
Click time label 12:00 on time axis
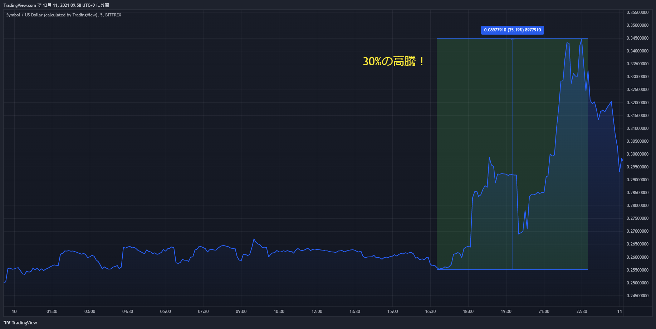click(x=317, y=312)
